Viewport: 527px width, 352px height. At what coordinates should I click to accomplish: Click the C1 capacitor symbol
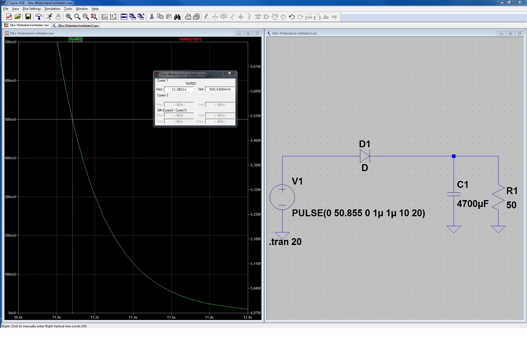click(x=454, y=194)
